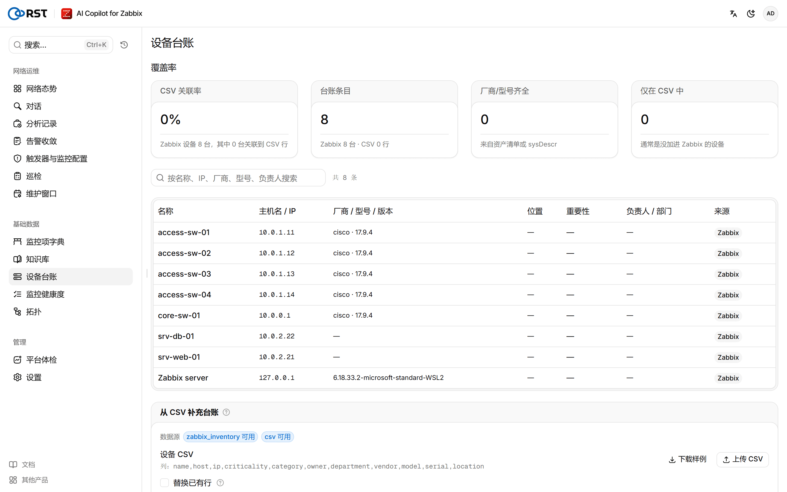Click the core-sw-01 row name
Viewport: 787px width, 492px height.
179,316
